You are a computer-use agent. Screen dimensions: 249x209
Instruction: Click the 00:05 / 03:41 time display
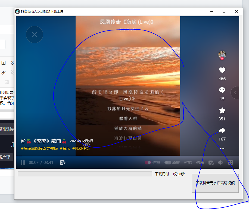(41, 163)
